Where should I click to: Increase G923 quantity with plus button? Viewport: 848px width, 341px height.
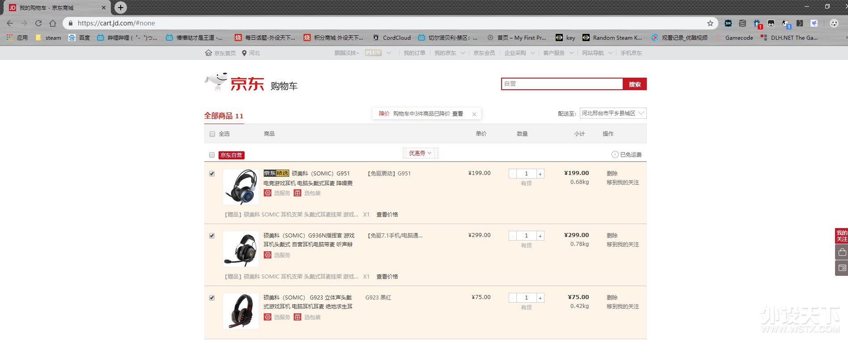[x=540, y=298]
